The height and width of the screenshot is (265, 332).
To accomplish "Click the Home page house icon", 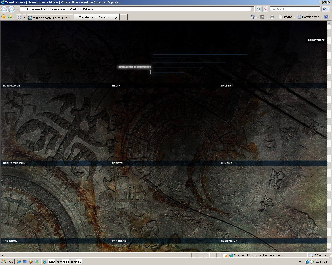I will coord(252,17).
